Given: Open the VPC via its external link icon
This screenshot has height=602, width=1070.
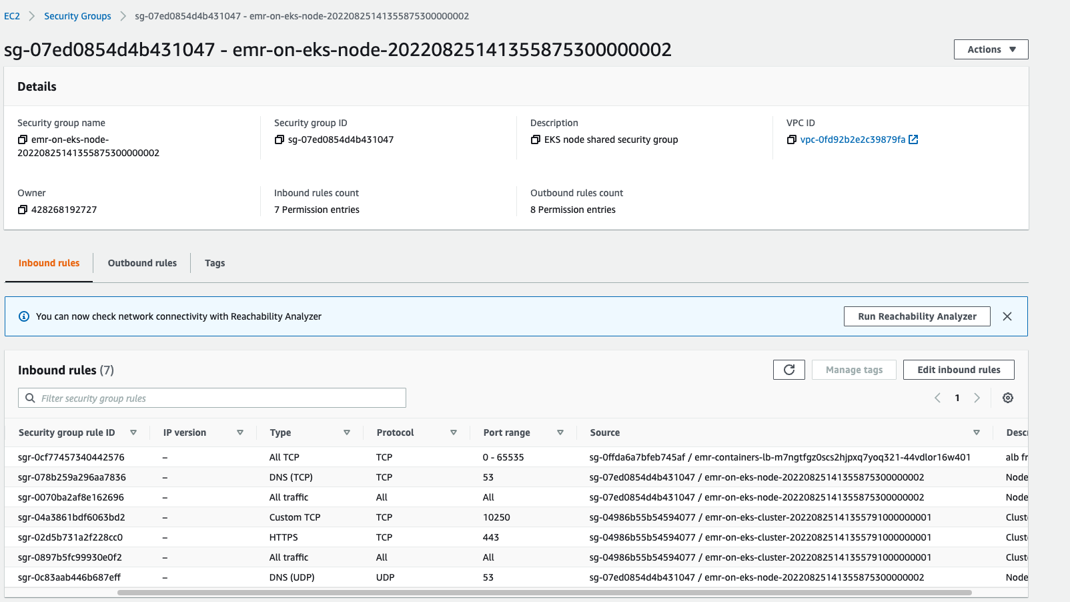Looking at the screenshot, I should click(914, 139).
